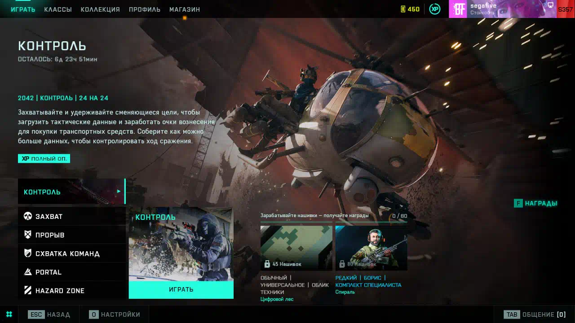Open the ОБЩЕНИЕ [0] social panel
The height and width of the screenshot is (323, 575).
click(535, 314)
